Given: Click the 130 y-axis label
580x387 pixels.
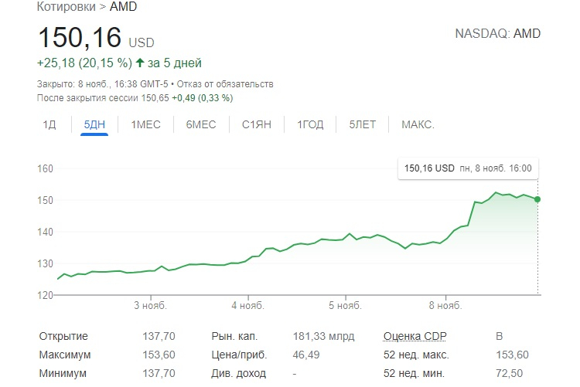Looking at the screenshot, I should click(x=45, y=263).
